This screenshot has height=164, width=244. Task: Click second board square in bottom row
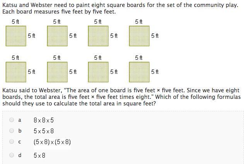click(57, 72)
